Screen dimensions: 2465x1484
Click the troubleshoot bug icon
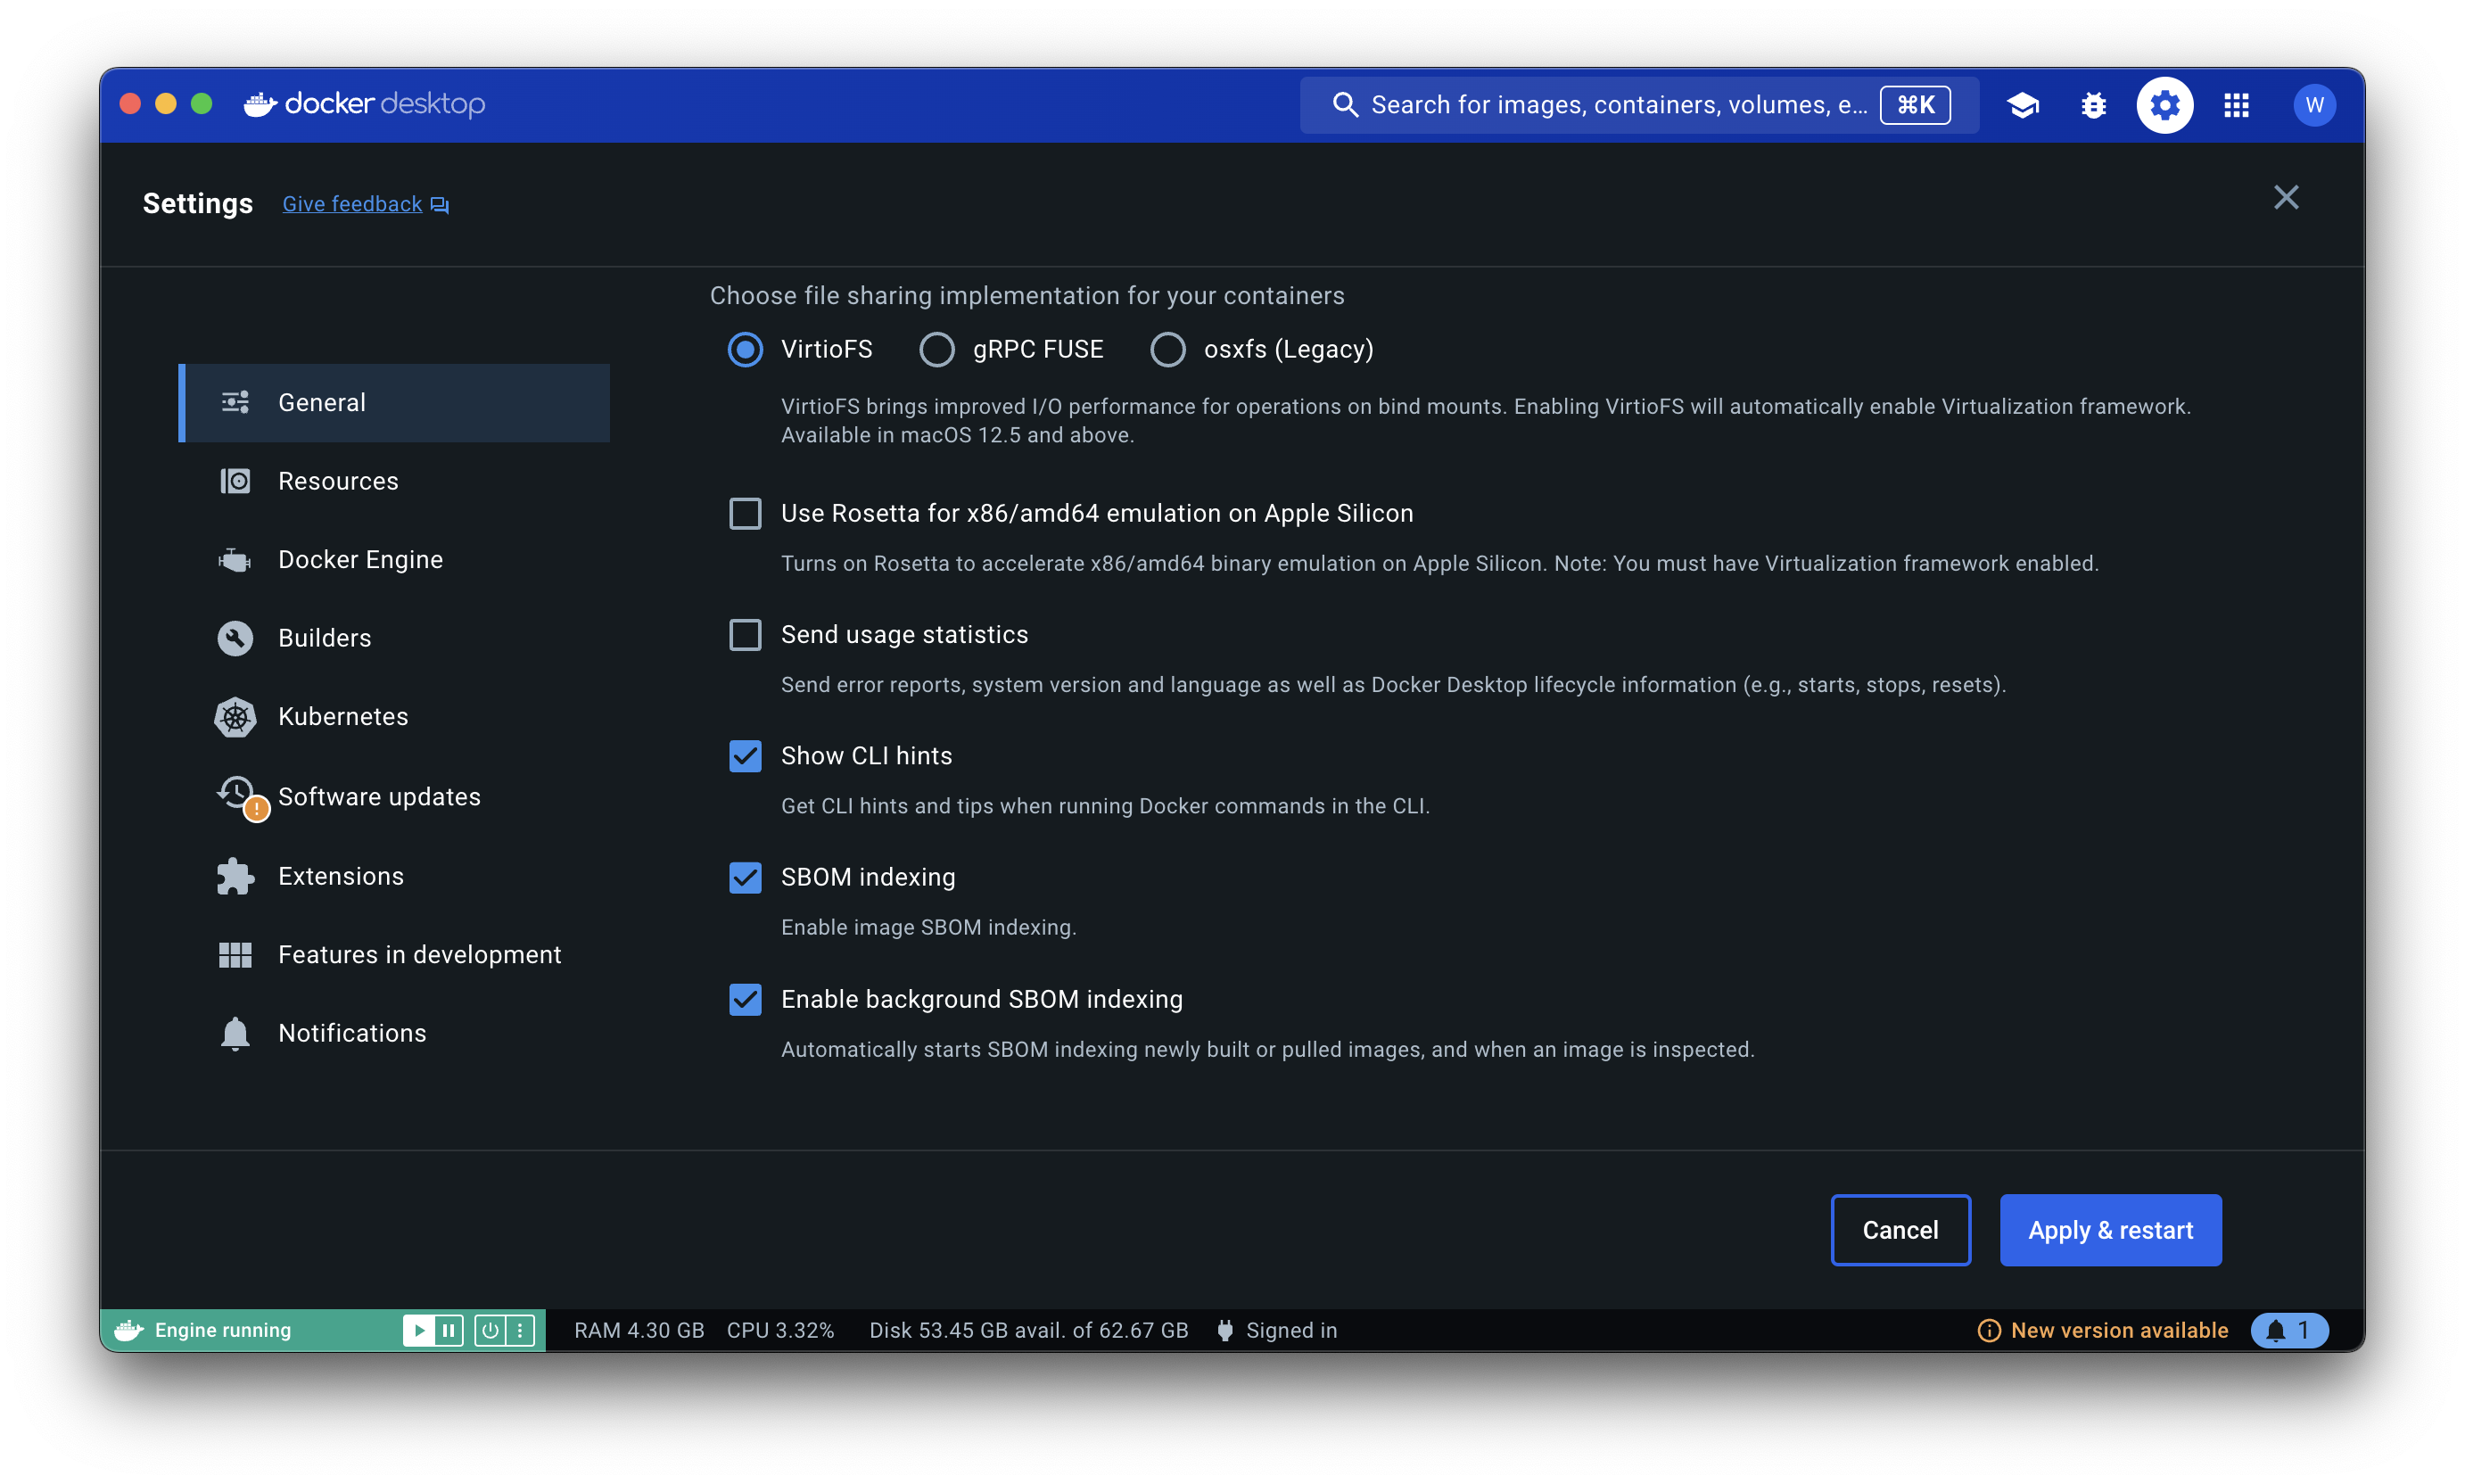[x=2093, y=105]
